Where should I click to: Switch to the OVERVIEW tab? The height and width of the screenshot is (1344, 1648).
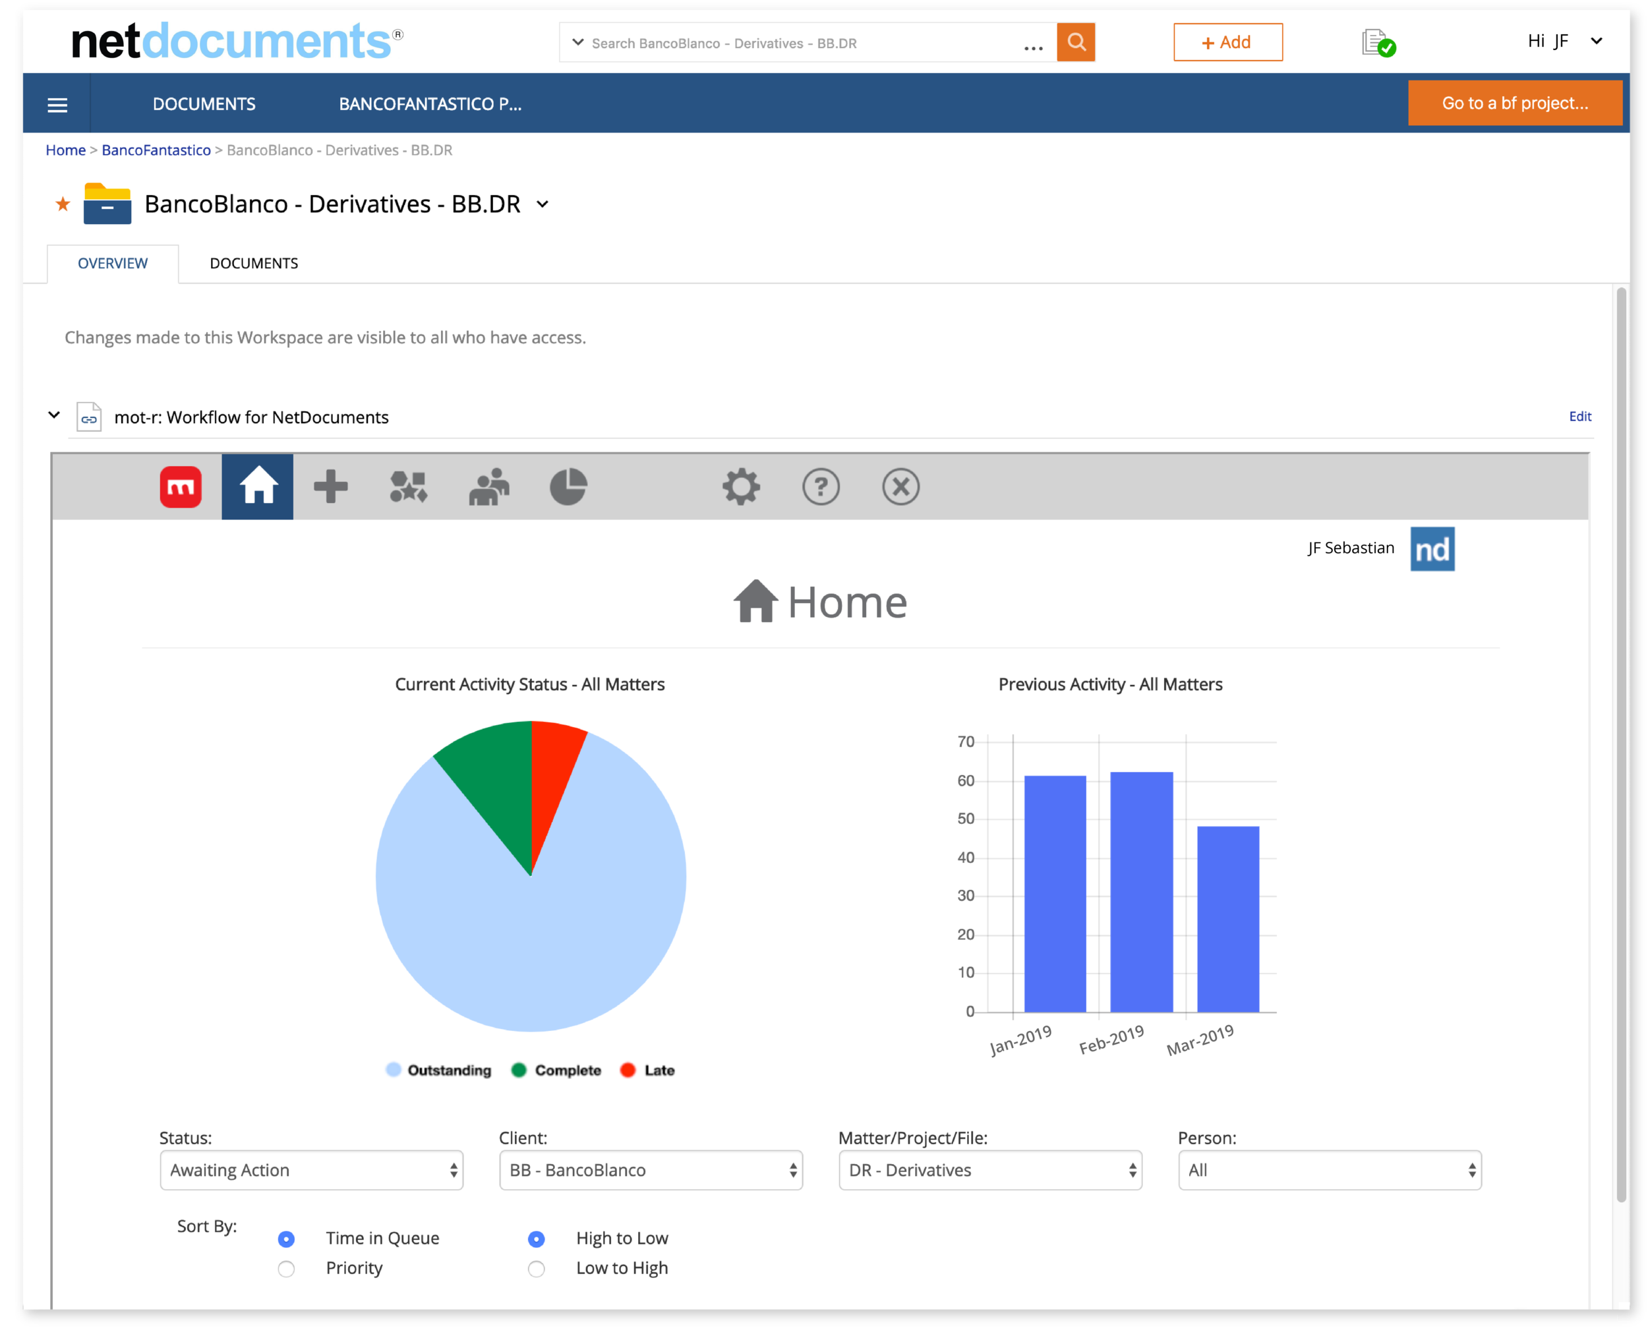click(112, 263)
